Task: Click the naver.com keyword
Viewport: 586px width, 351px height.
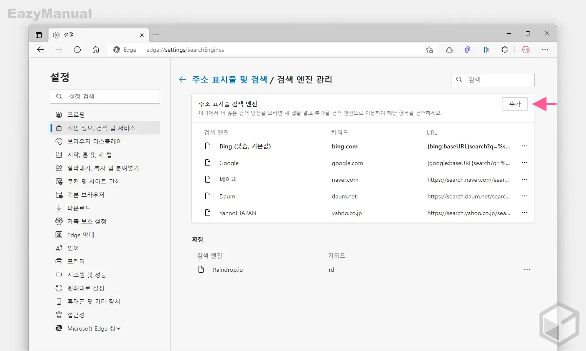Action: pyautogui.click(x=345, y=180)
